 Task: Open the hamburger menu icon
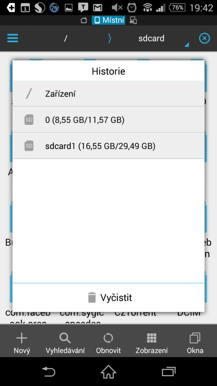click(12, 38)
